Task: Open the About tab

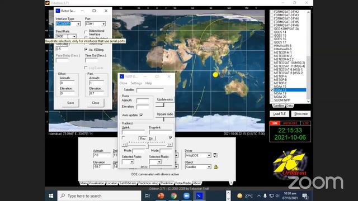Action: pyautogui.click(x=197, y=183)
